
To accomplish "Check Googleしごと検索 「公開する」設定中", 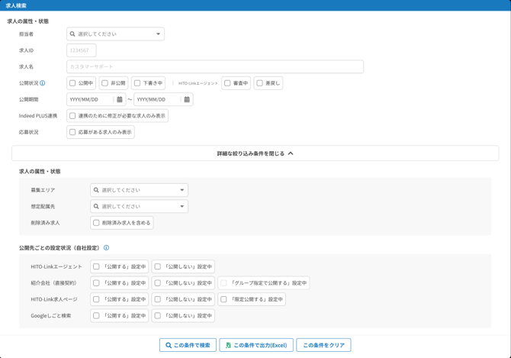I will [96, 315].
